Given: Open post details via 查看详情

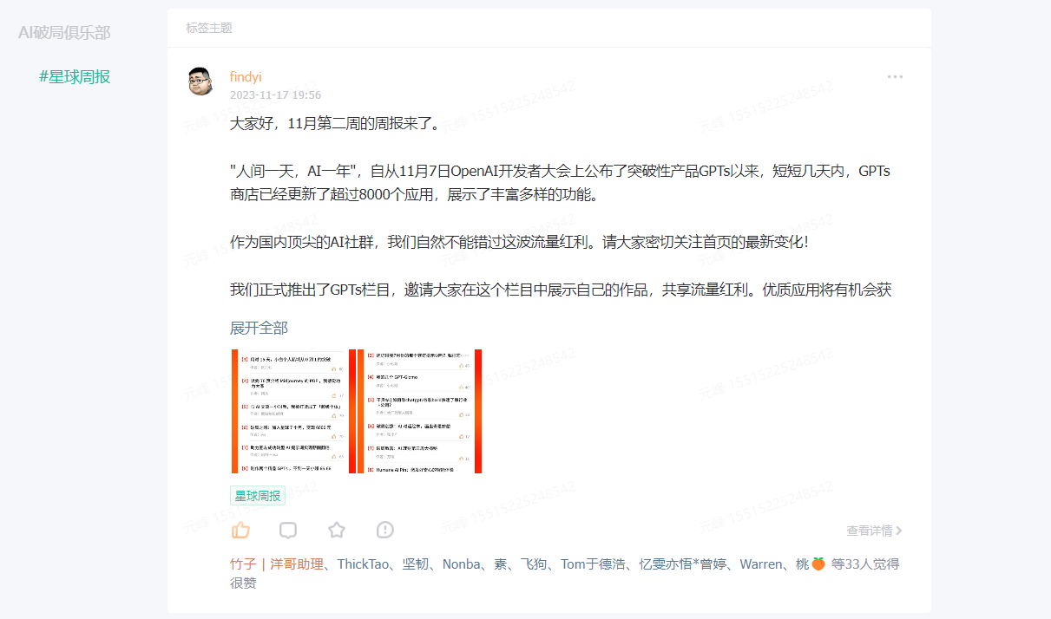Looking at the screenshot, I should [x=875, y=531].
